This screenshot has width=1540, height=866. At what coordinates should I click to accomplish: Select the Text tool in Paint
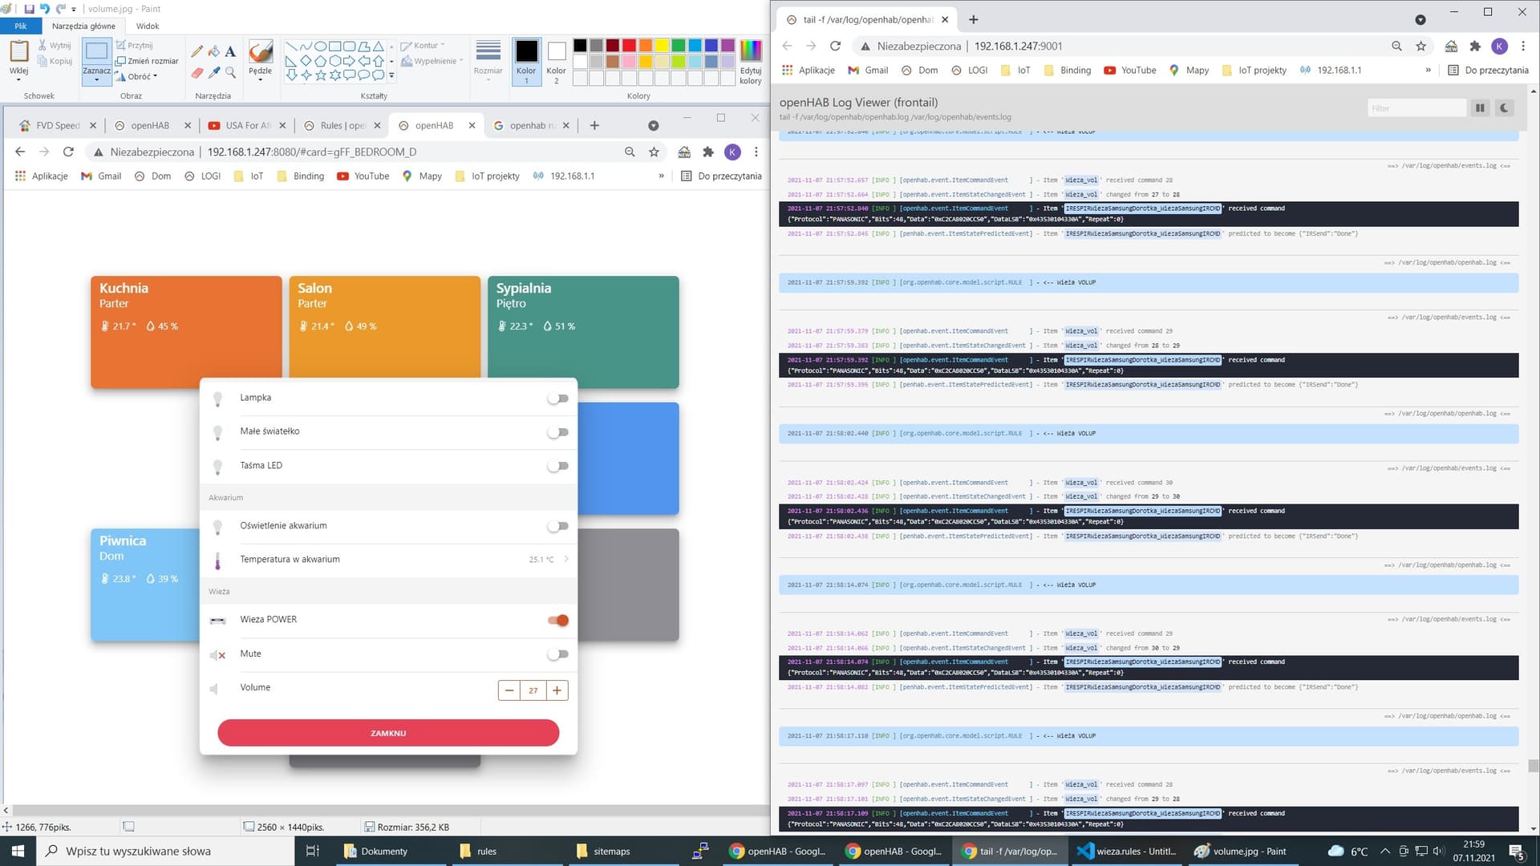pos(230,51)
